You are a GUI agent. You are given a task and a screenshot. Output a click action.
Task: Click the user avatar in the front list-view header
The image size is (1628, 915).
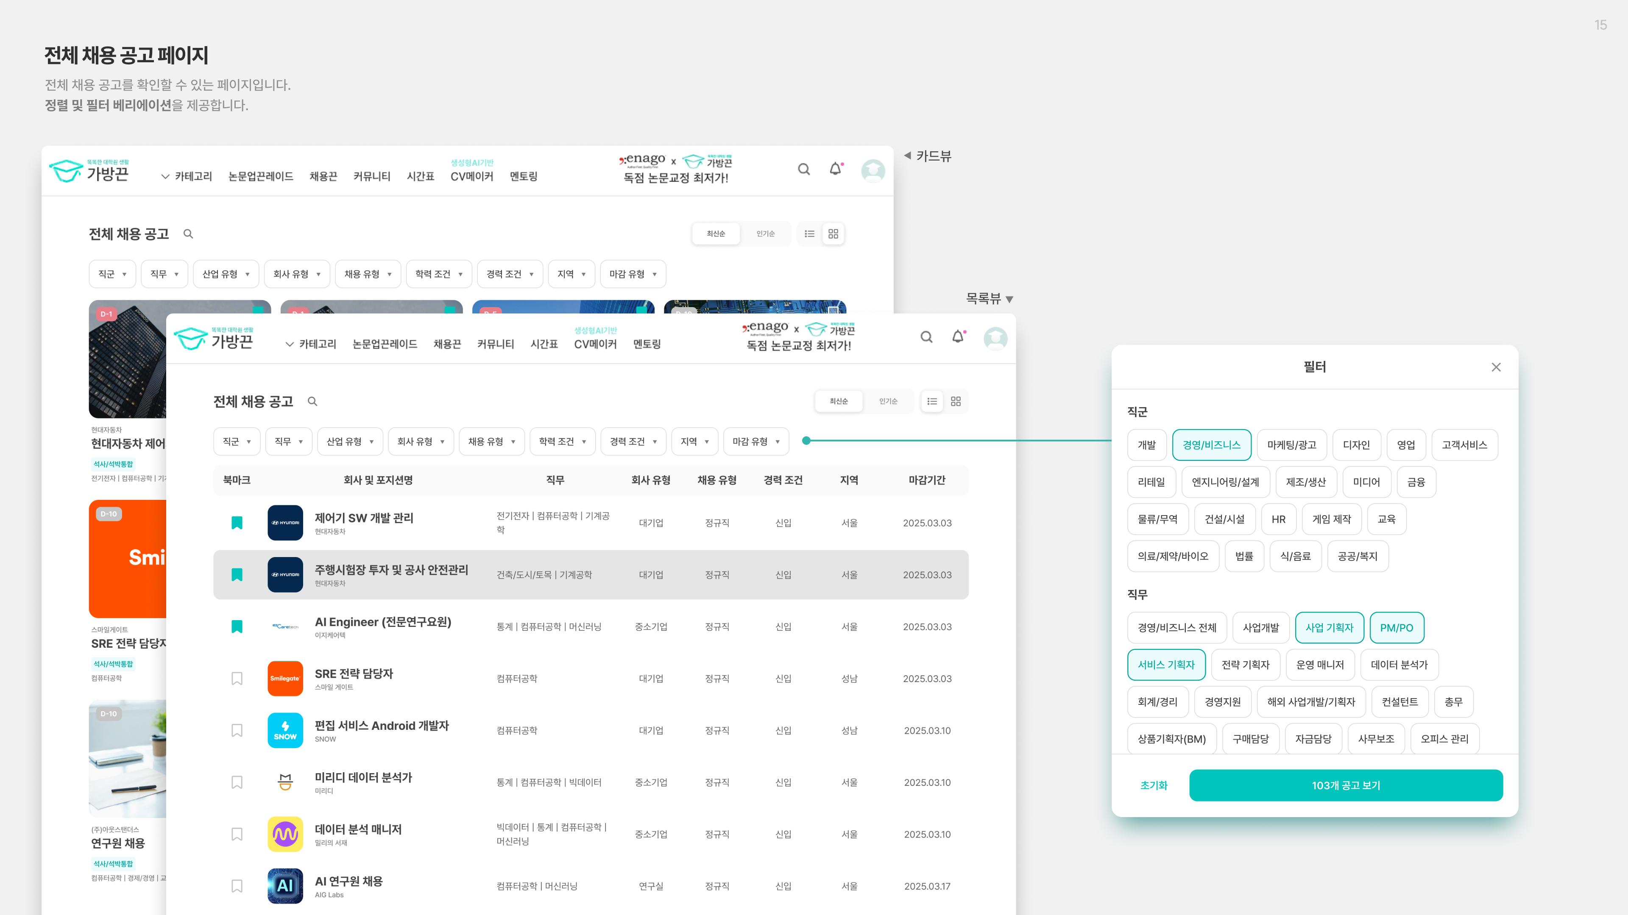(x=995, y=338)
